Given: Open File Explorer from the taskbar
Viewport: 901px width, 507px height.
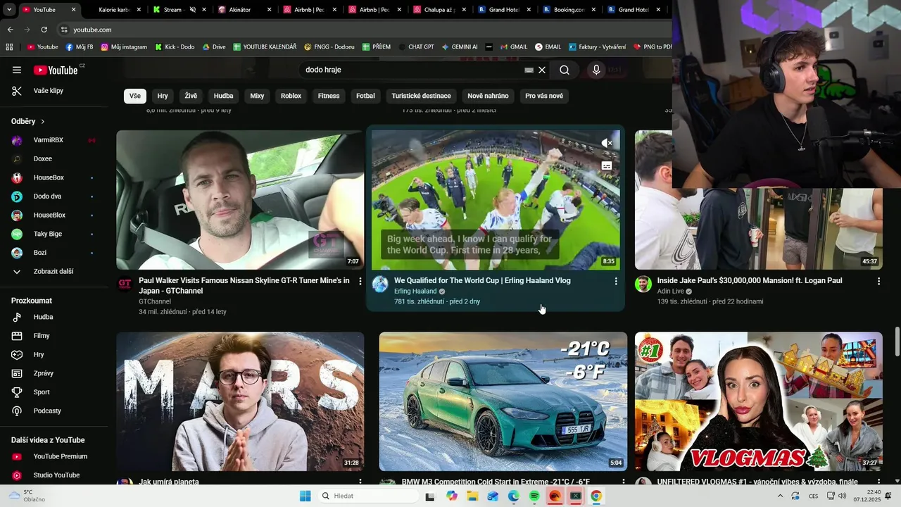Looking at the screenshot, I should [x=472, y=496].
